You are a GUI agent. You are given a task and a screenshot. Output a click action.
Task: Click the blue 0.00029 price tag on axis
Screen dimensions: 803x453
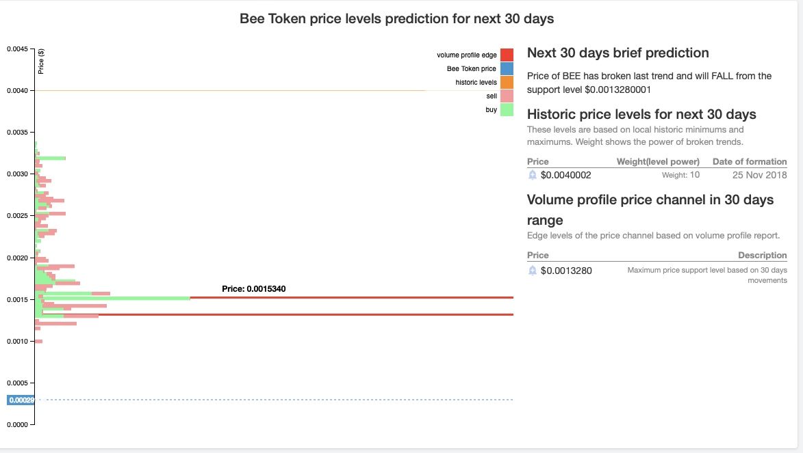(21, 400)
